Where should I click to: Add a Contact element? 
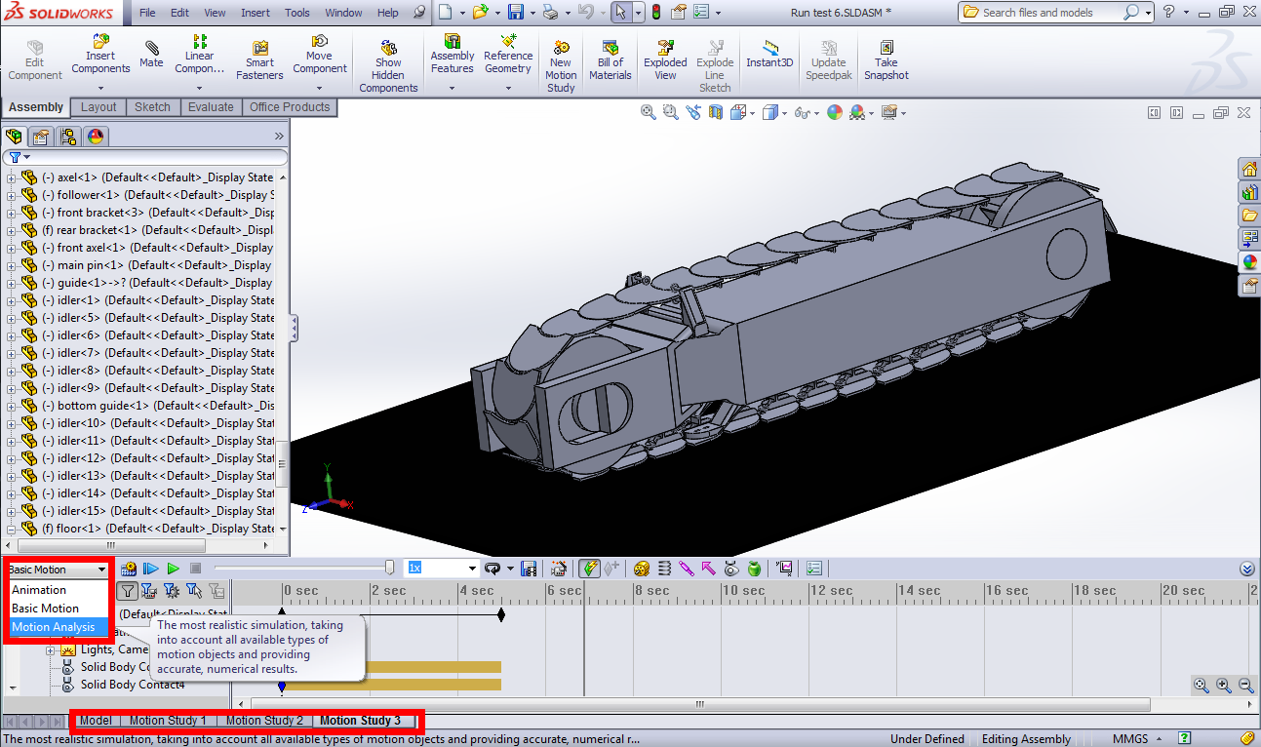pyautogui.click(x=730, y=569)
